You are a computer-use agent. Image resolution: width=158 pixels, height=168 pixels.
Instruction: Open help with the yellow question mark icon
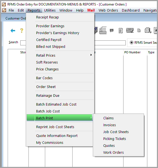coord(22,31)
